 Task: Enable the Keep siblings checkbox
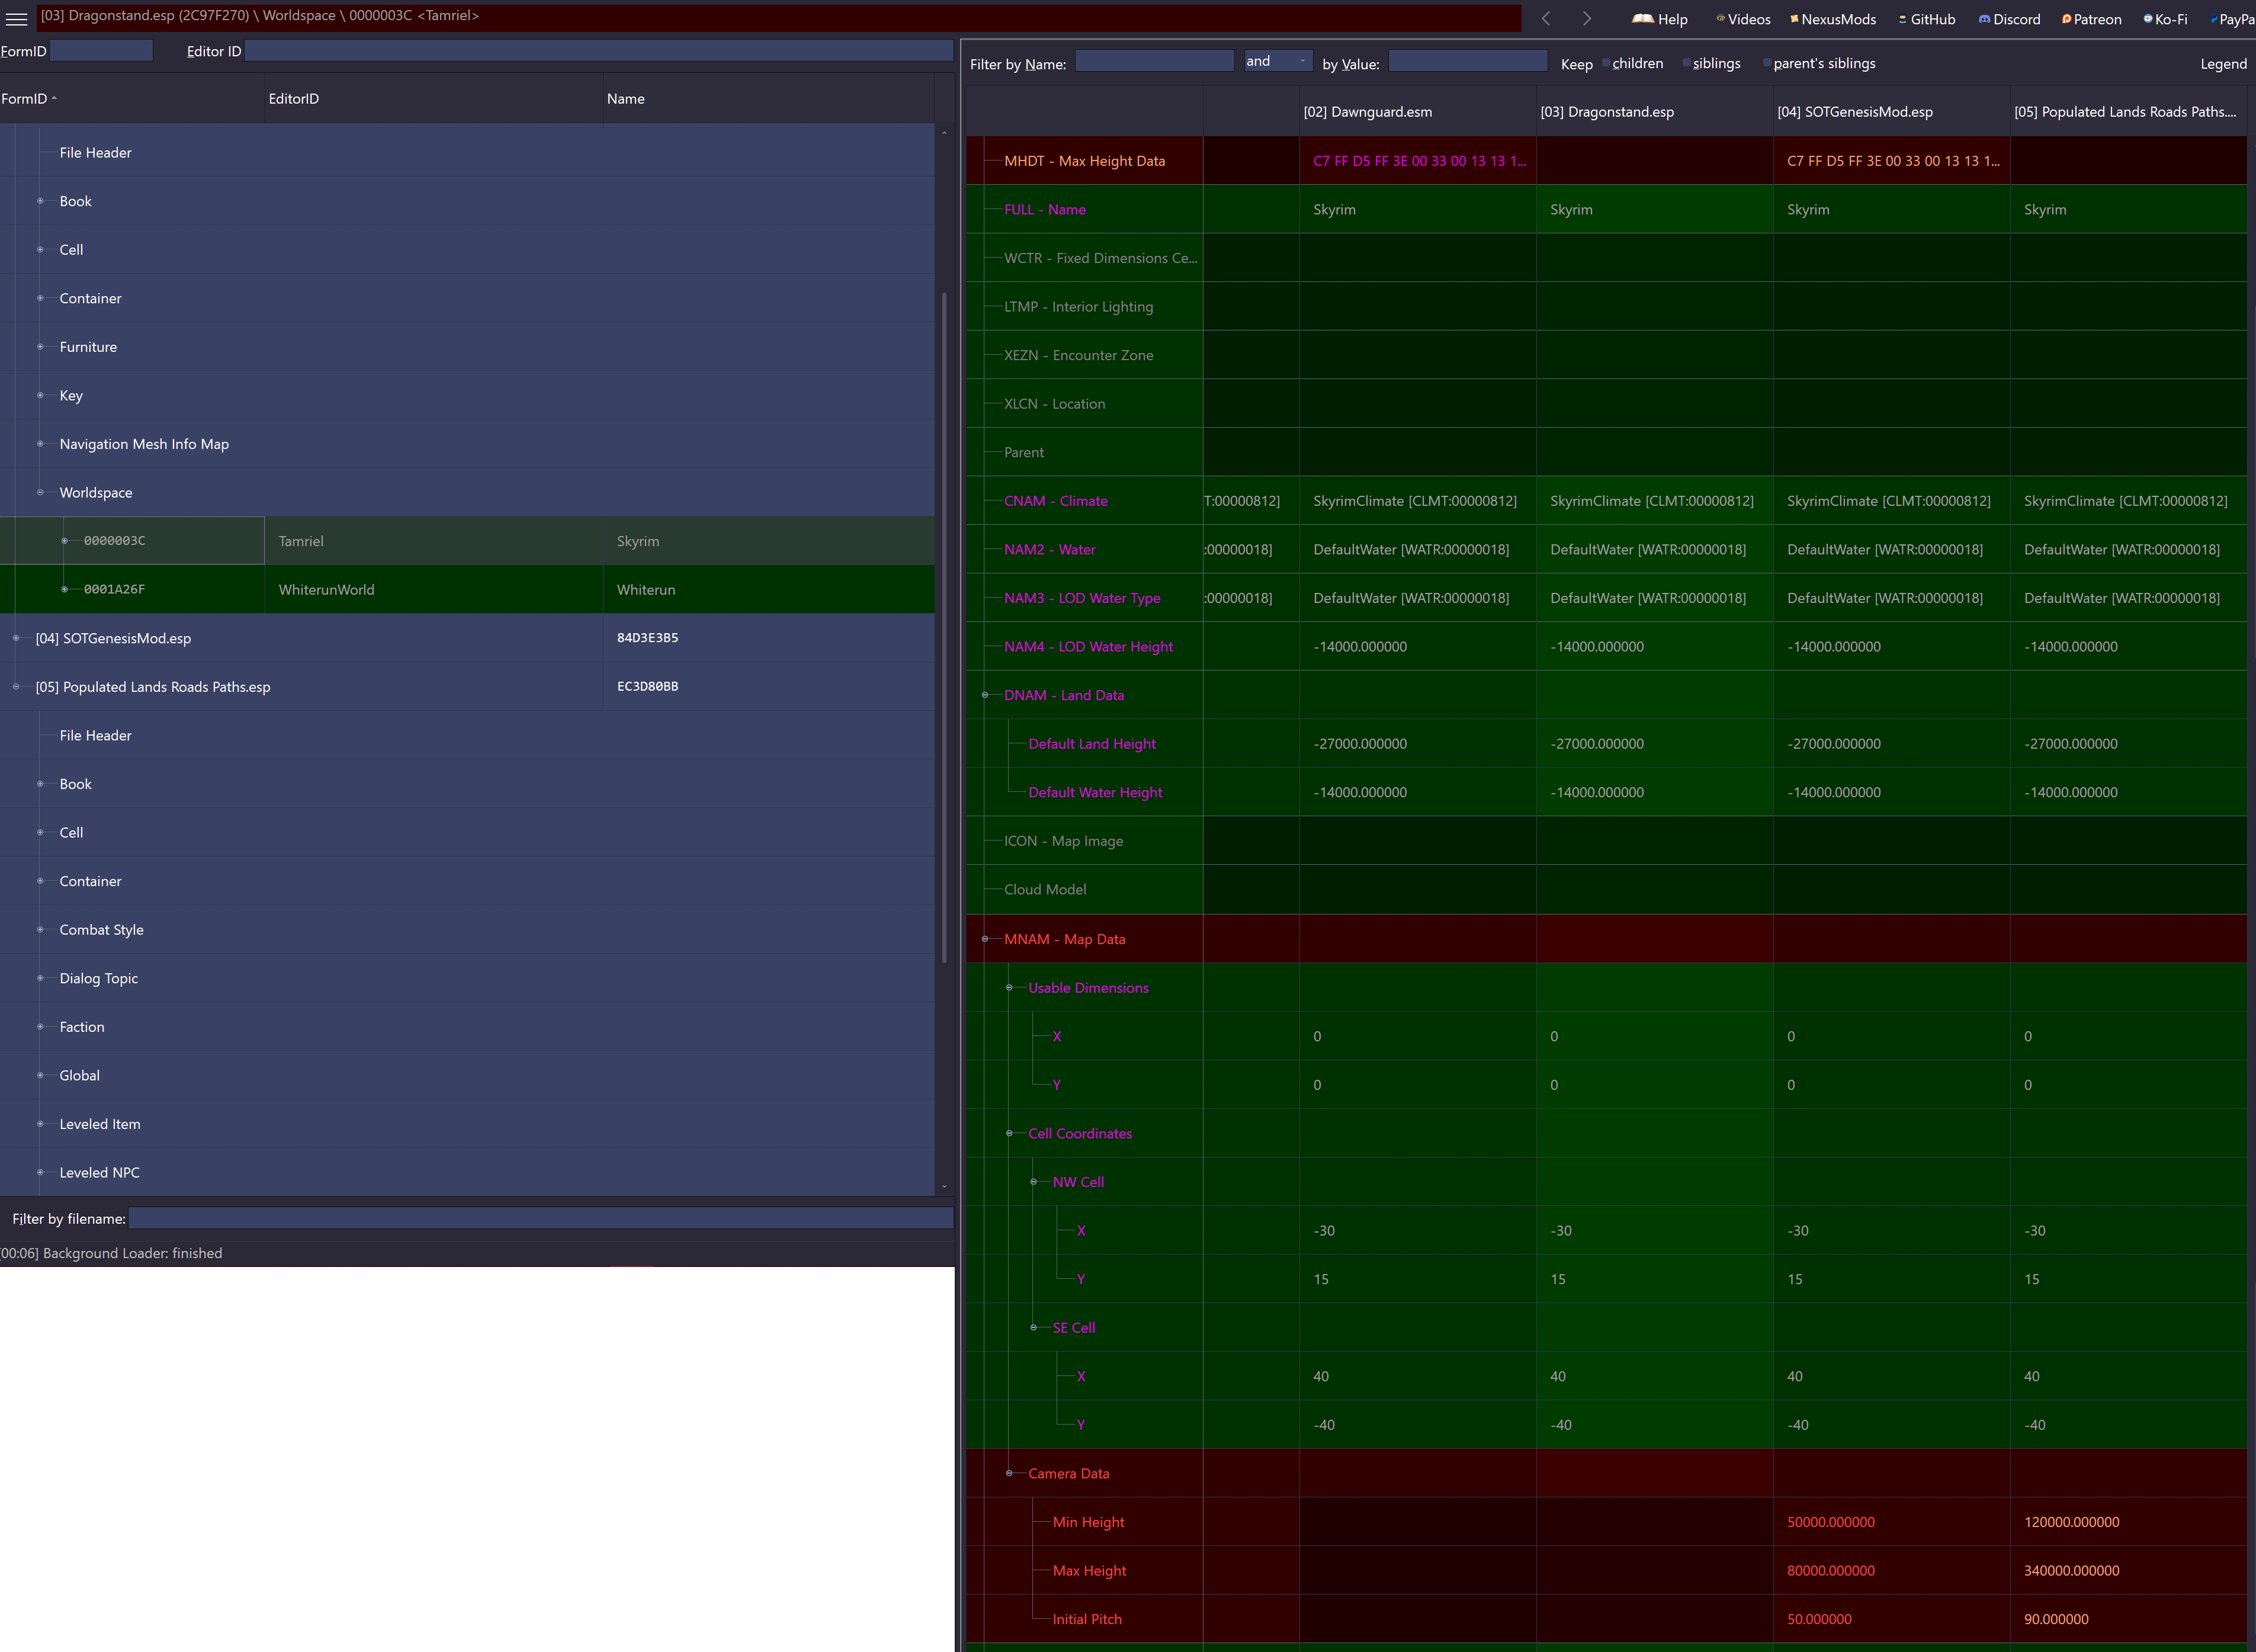(1687, 63)
